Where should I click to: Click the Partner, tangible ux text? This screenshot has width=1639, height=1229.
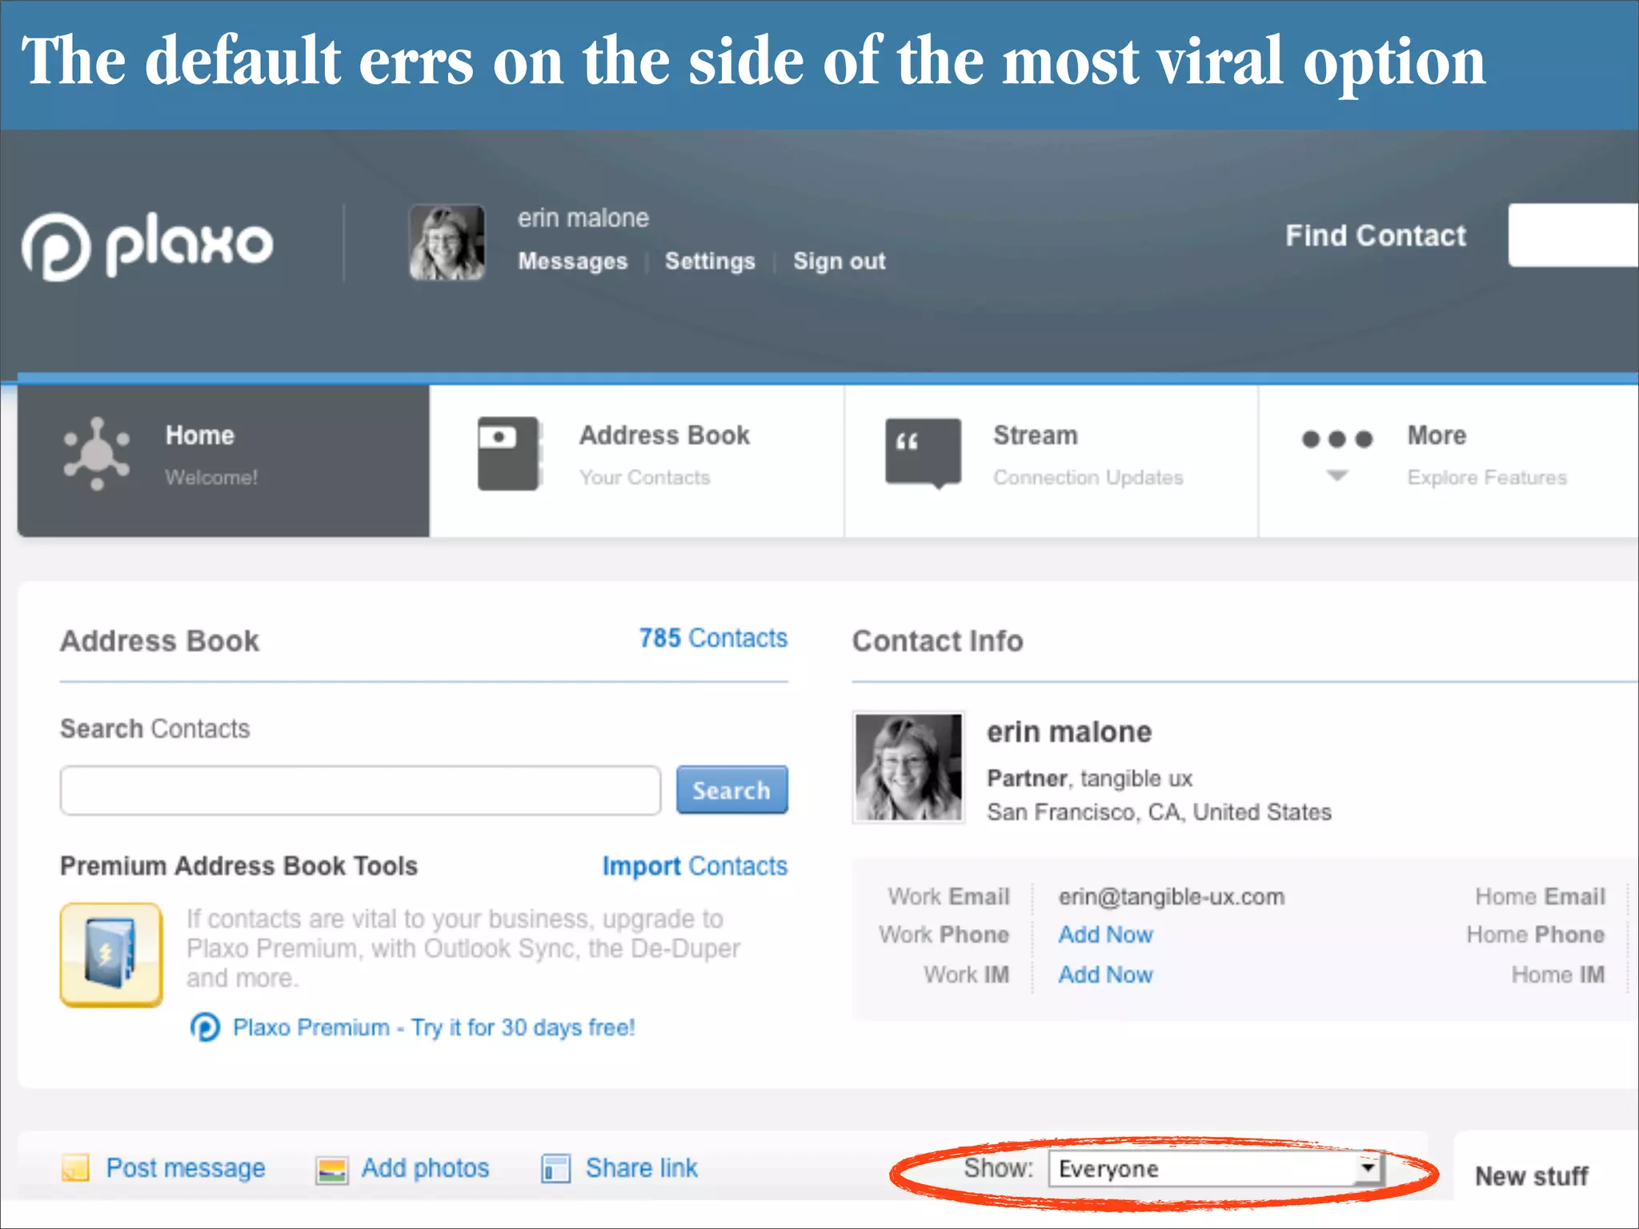pyautogui.click(x=1089, y=779)
